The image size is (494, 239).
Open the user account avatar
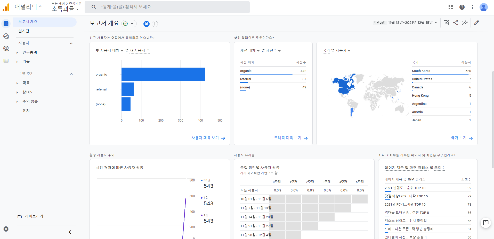484,7
